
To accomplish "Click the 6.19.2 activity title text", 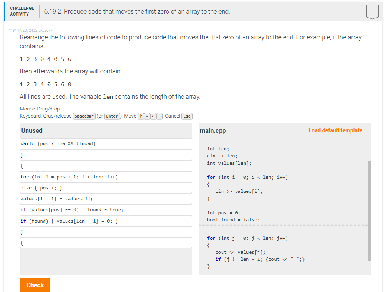I will [x=137, y=12].
